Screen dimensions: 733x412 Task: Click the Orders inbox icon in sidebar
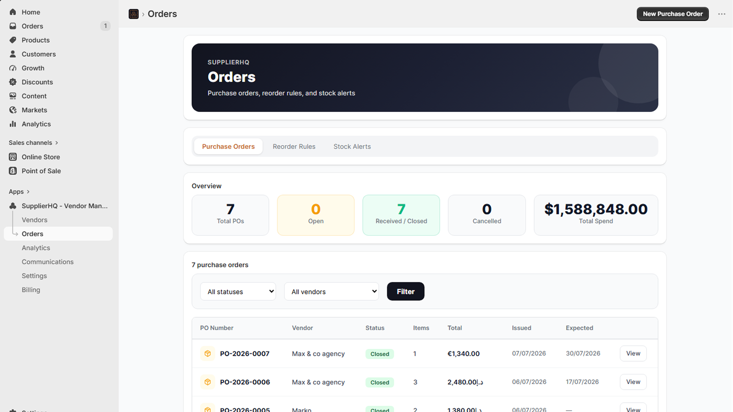tap(13, 26)
